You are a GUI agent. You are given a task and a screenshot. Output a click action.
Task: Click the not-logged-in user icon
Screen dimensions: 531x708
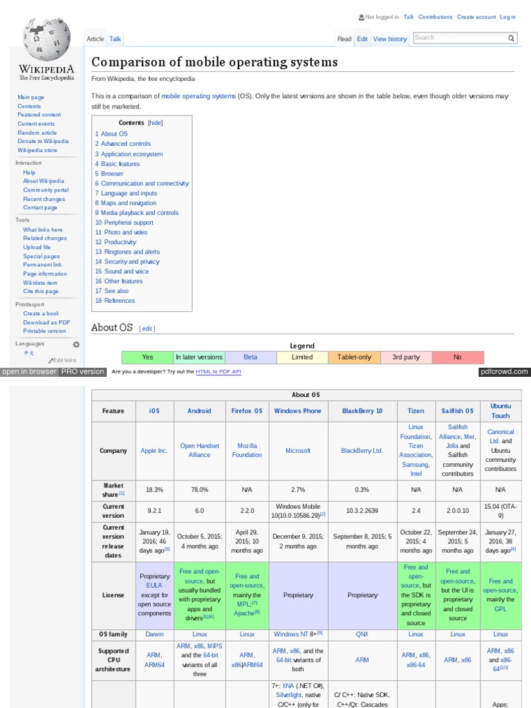pyautogui.click(x=361, y=17)
